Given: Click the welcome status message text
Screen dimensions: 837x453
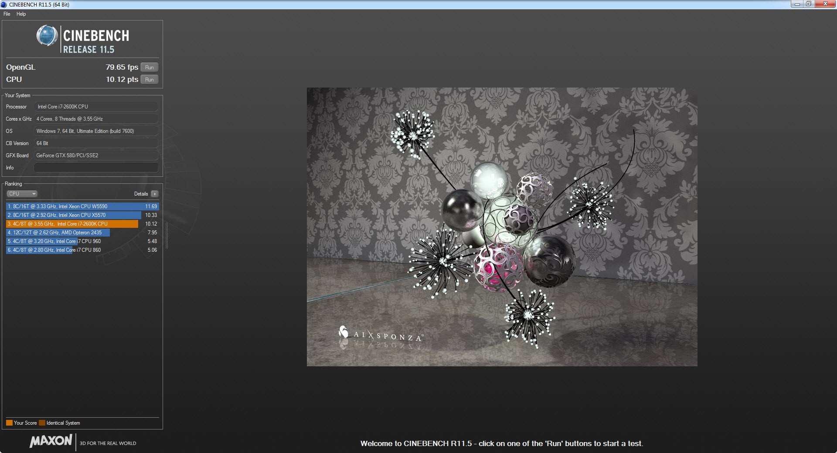Looking at the screenshot, I should 502,443.
